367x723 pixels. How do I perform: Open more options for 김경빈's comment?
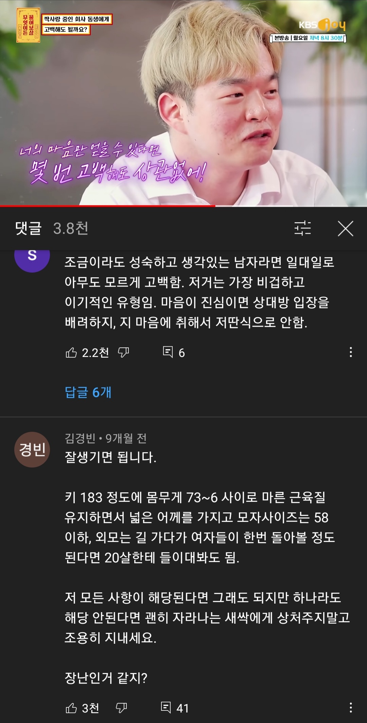point(351,708)
